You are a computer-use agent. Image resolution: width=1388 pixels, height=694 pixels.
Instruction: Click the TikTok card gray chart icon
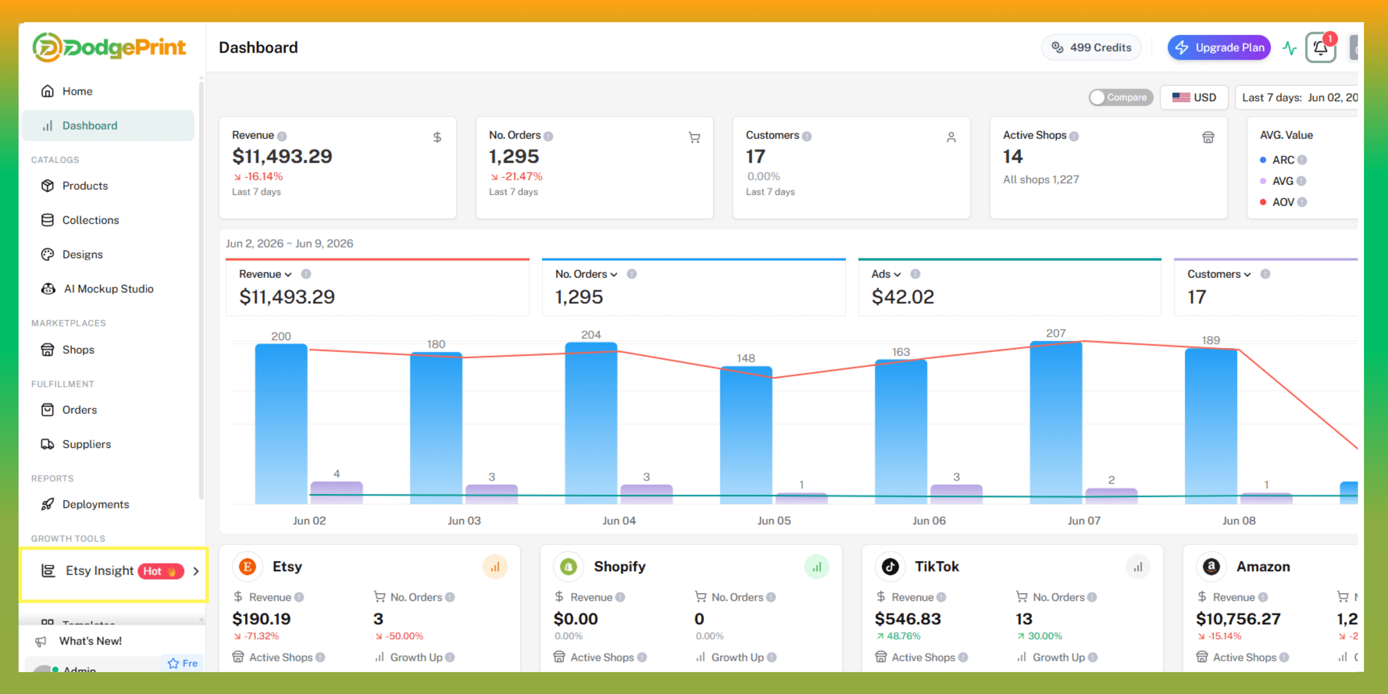tap(1138, 567)
